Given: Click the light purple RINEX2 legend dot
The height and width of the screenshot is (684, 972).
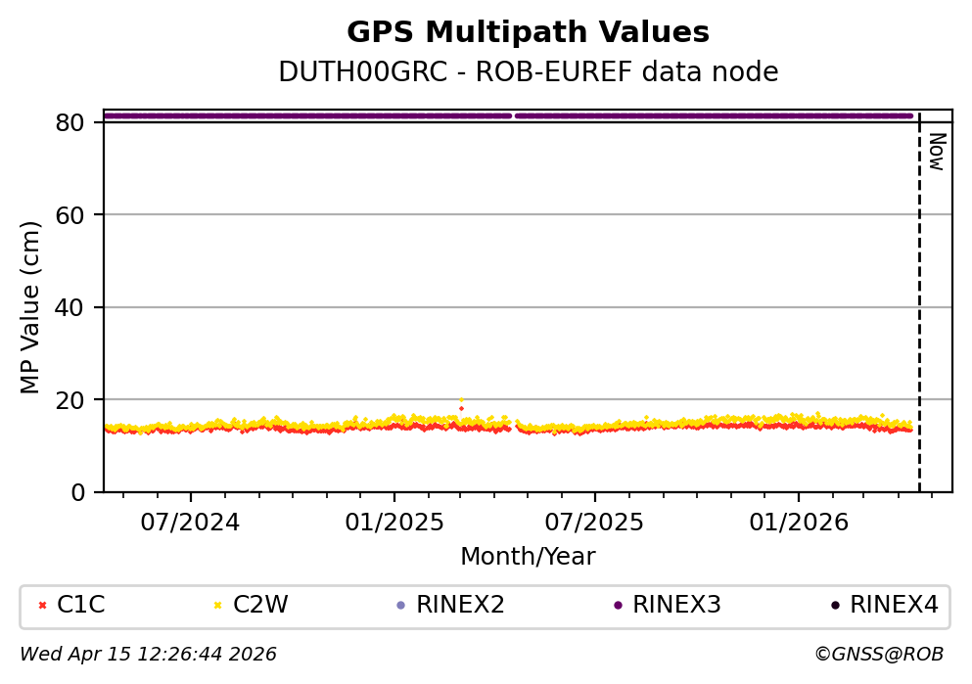Looking at the screenshot, I should pos(399,606).
